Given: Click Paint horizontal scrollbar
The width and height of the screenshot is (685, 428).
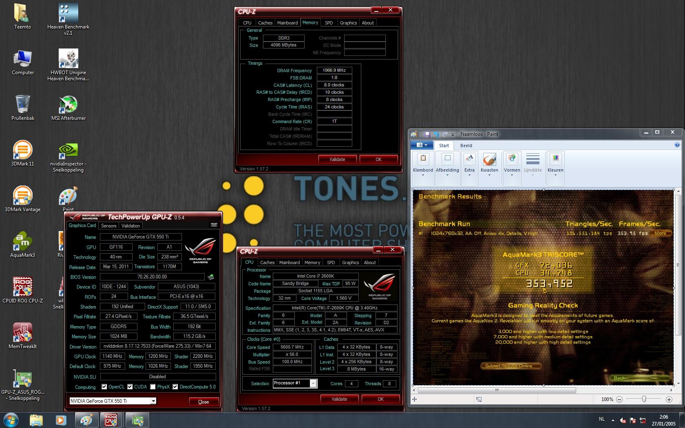Looking at the screenshot, I should 497,390.
